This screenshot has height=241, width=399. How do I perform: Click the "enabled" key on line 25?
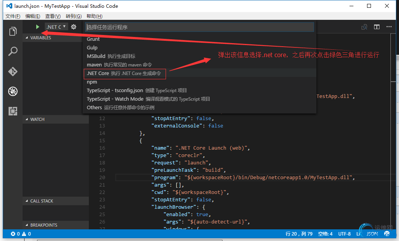pyautogui.click(x=177, y=214)
